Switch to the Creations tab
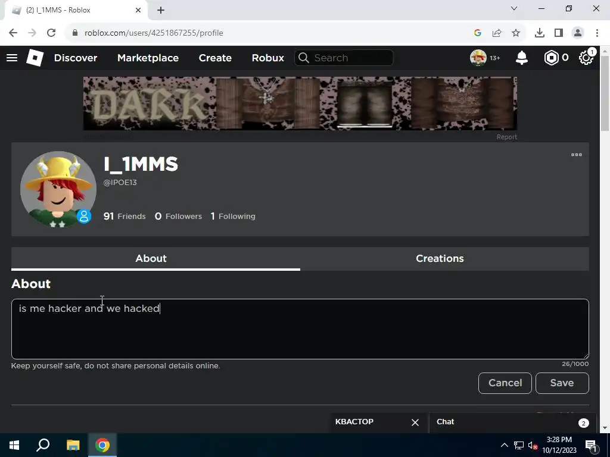610x457 pixels. 444,258
